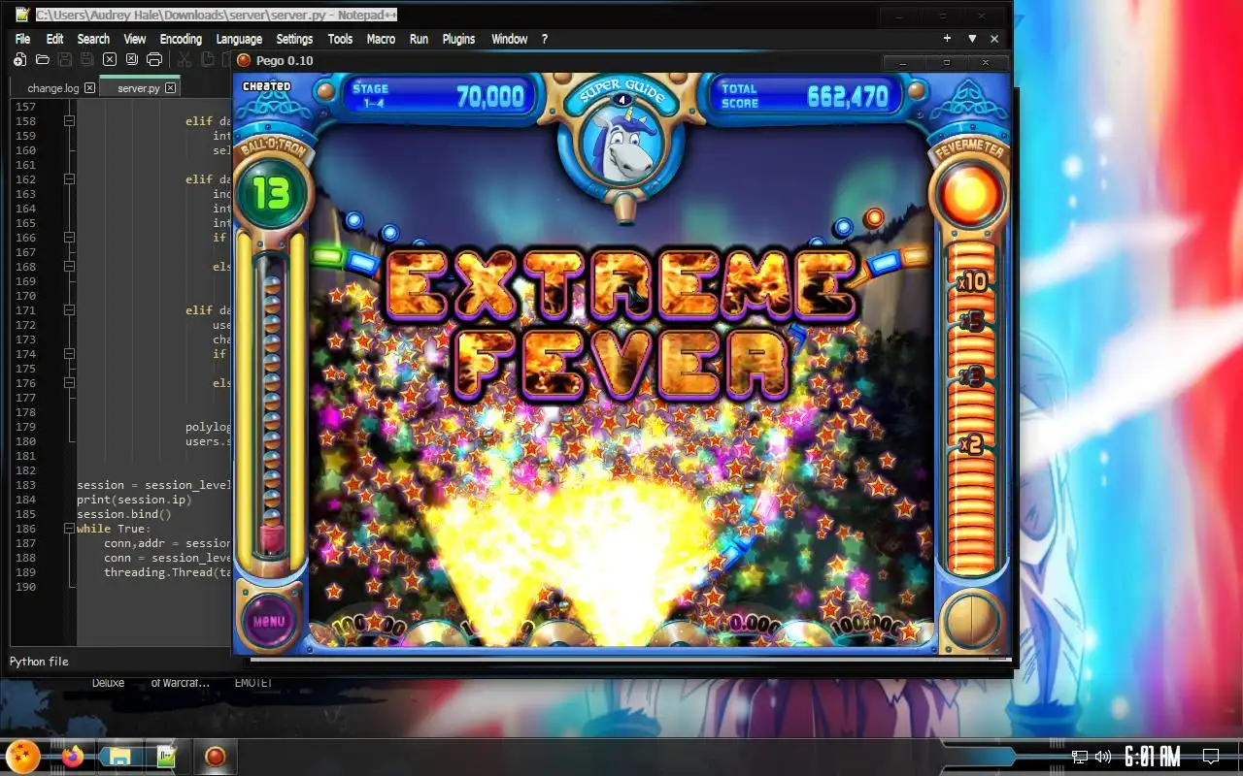
Task: Open the File menu
Action: [23, 39]
